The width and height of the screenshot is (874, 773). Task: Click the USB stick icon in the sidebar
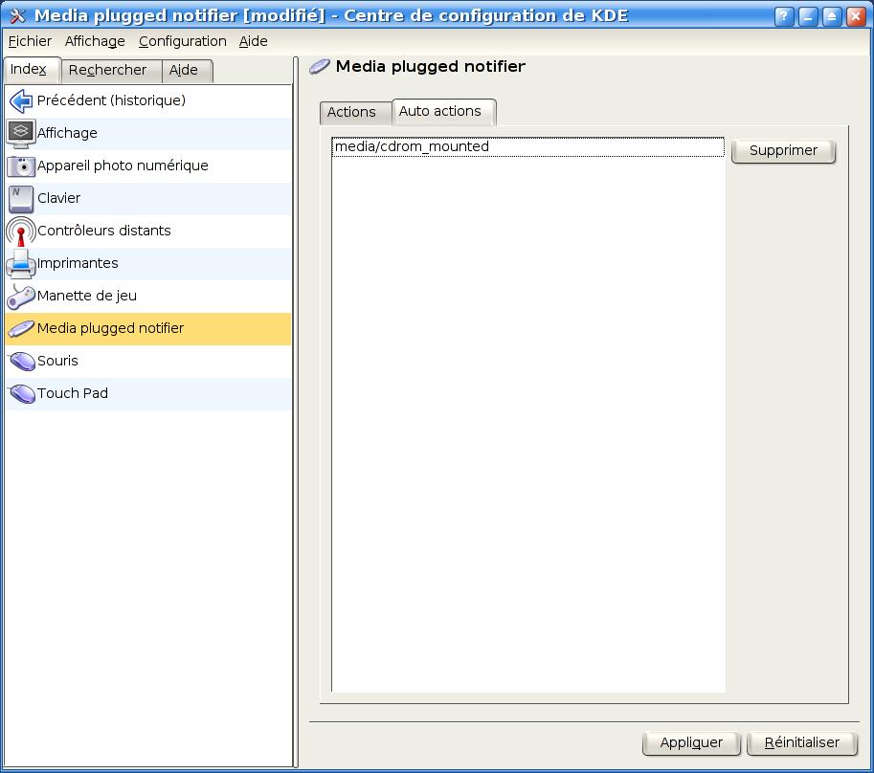(x=21, y=328)
